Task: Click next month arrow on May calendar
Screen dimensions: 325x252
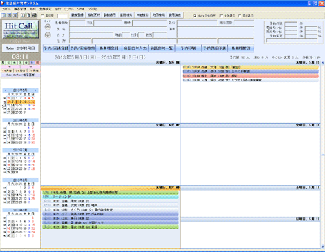Action: click(35, 90)
